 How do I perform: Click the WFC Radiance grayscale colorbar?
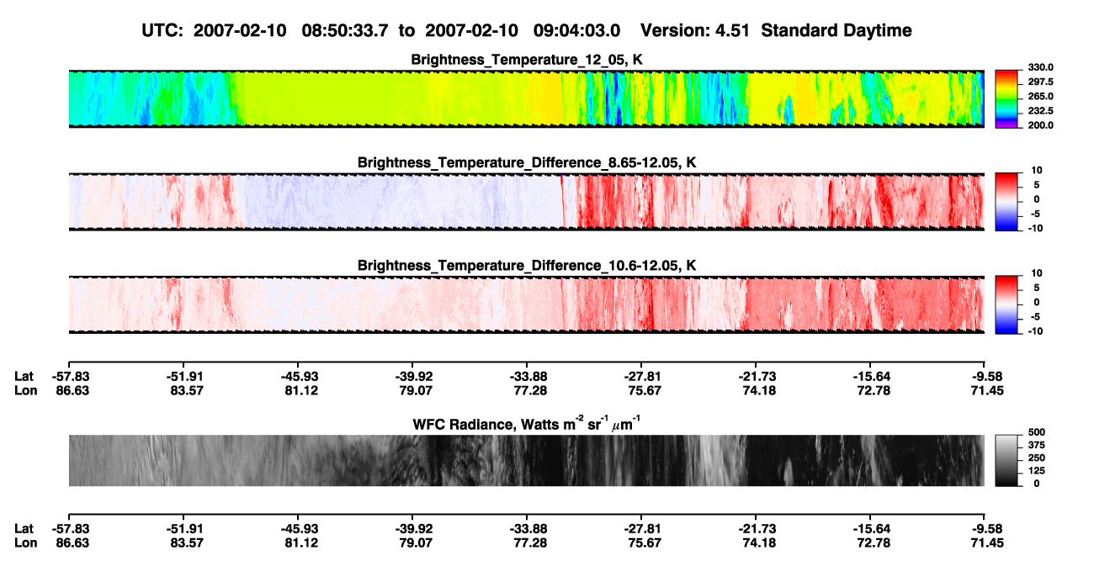(x=1006, y=460)
